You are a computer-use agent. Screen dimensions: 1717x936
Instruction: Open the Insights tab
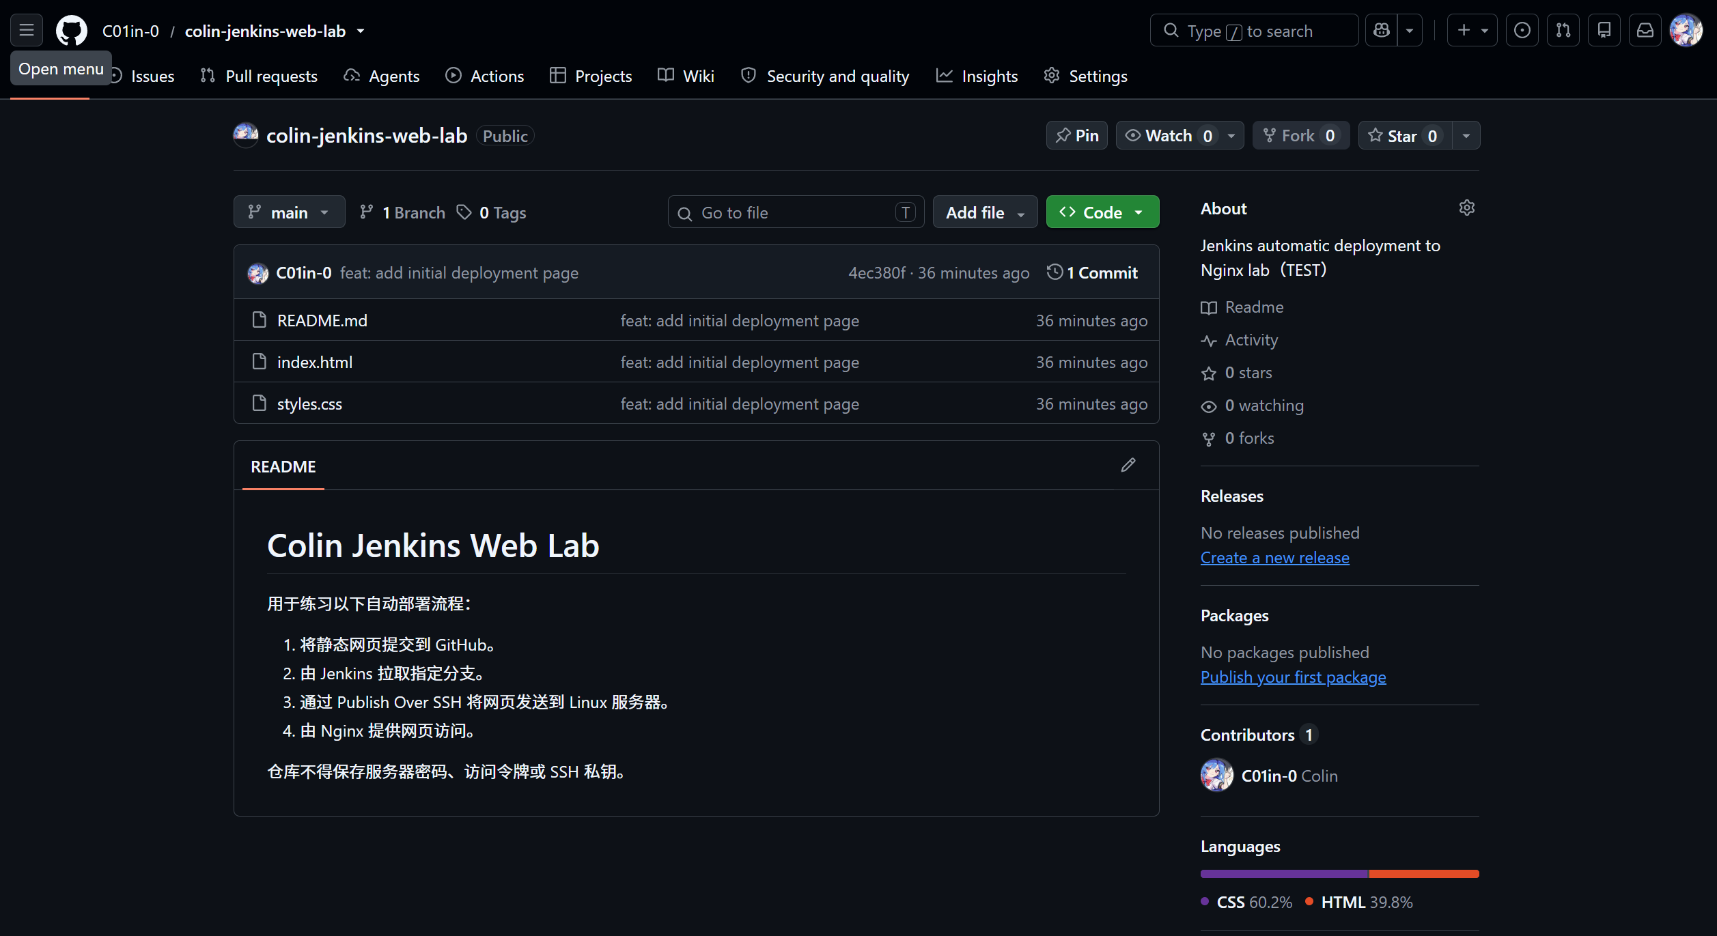coord(977,76)
